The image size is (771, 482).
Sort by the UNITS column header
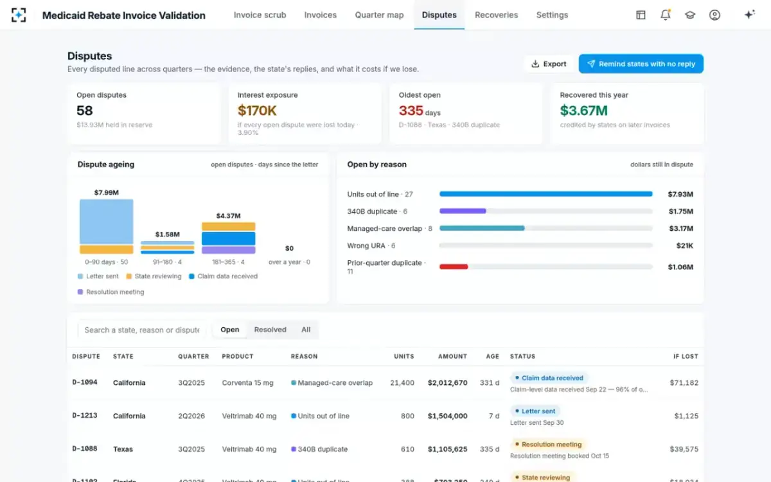coord(404,356)
